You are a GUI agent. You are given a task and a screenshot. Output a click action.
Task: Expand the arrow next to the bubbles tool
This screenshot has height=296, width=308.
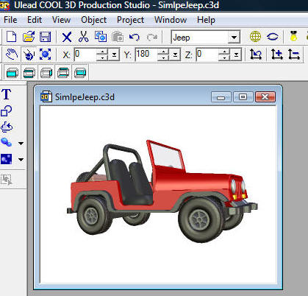(21, 144)
